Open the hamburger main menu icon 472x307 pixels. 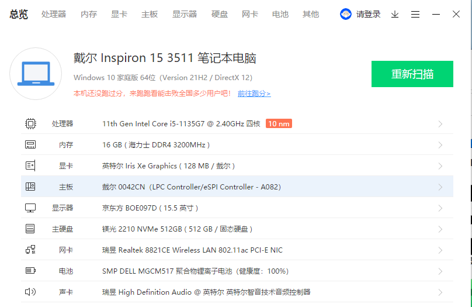coord(415,14)
